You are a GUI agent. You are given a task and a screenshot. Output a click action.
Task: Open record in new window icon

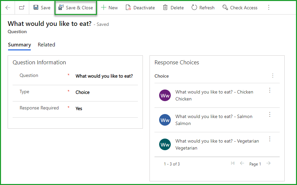click(22, 8)
